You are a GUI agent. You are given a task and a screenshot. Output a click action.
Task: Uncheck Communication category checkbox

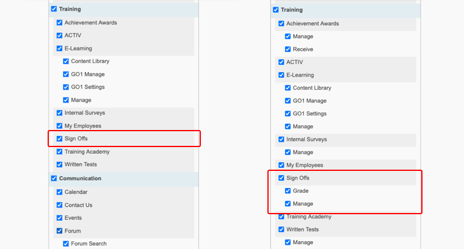coord(54,178)
